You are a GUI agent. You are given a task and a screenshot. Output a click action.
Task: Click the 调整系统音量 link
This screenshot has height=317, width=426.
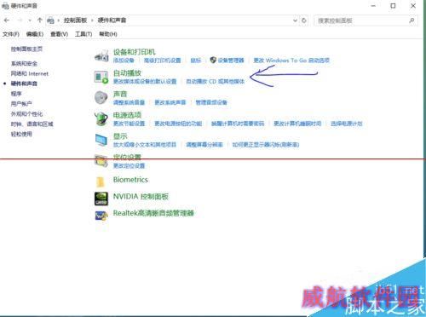(x=129, y=102)
